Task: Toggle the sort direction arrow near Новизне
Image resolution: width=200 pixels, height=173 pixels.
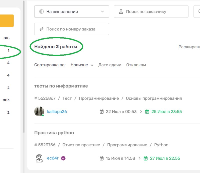Action: click(x=92, y=65)
